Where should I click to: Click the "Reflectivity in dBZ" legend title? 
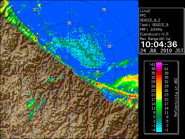pyautogui.click(x=175, y=97)
